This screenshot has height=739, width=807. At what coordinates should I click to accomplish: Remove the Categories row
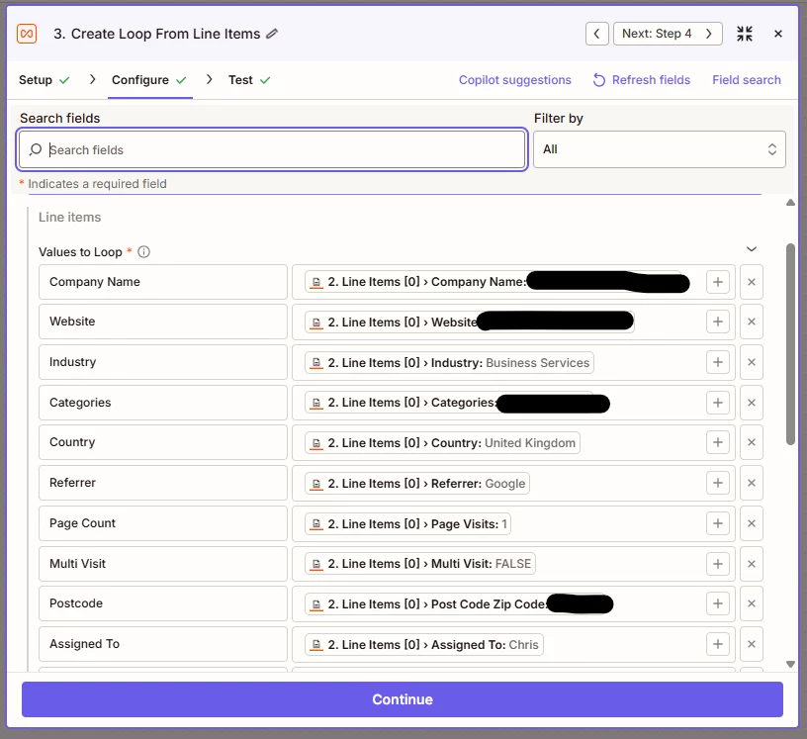[752, 403]
